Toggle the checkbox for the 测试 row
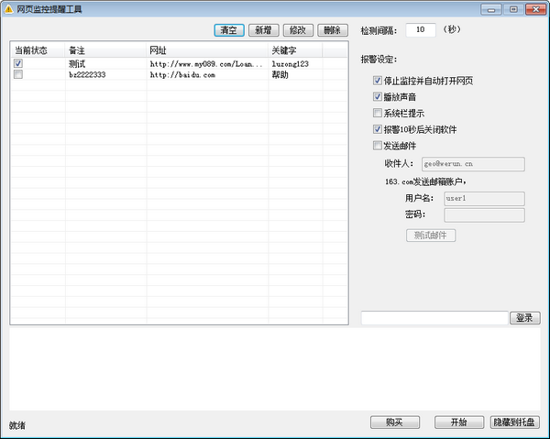550x439 pixels. (x=18, y=64)
